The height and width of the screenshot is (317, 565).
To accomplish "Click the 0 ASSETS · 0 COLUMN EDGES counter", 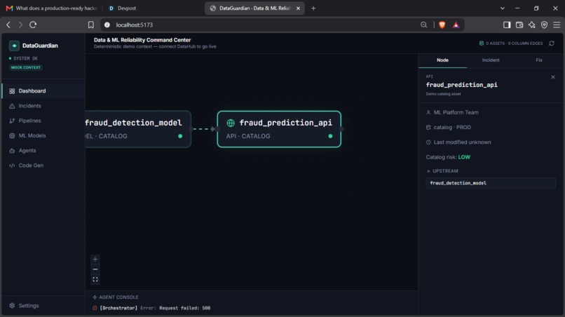I will 515,43.
